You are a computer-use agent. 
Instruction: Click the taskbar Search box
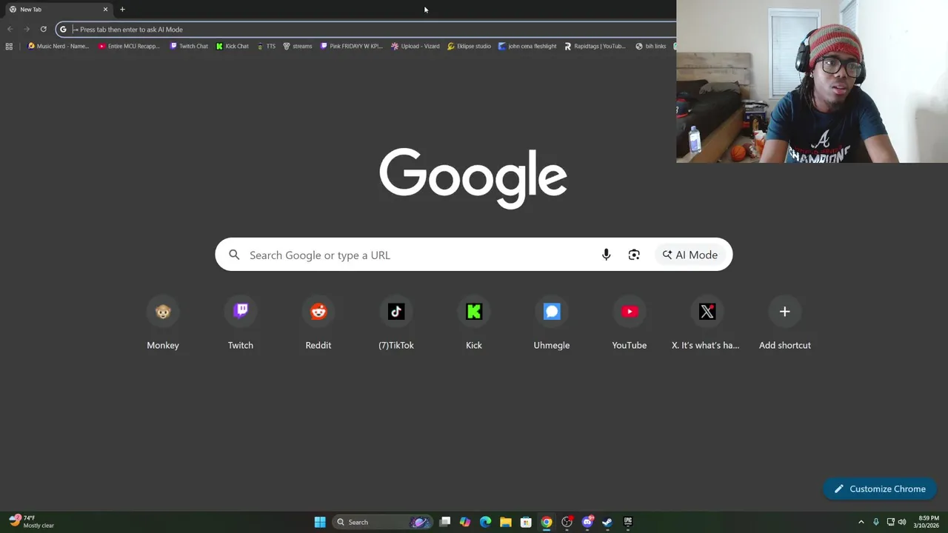point(381,522)
